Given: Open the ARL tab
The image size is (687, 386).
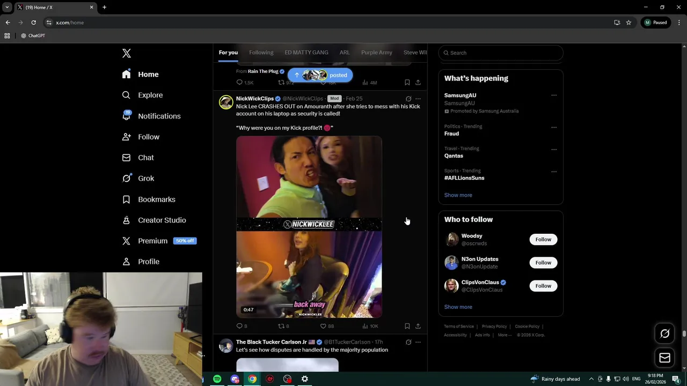Looking at the screenshot, I should [345, 53].
